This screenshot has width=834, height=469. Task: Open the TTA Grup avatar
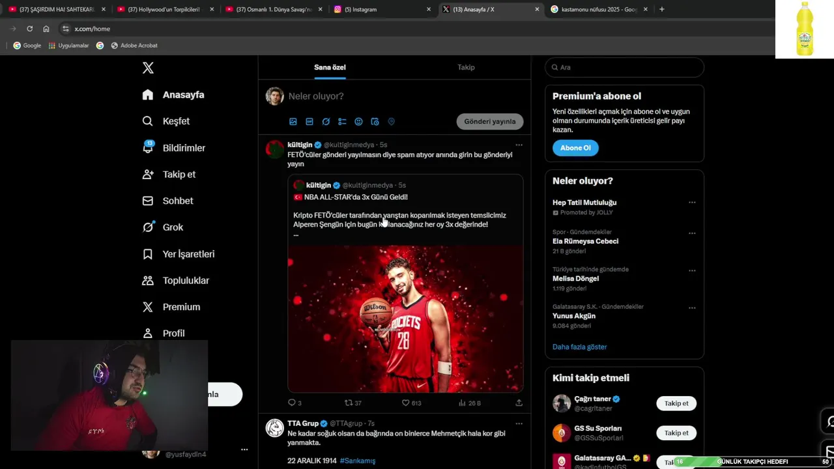(275, 428)
